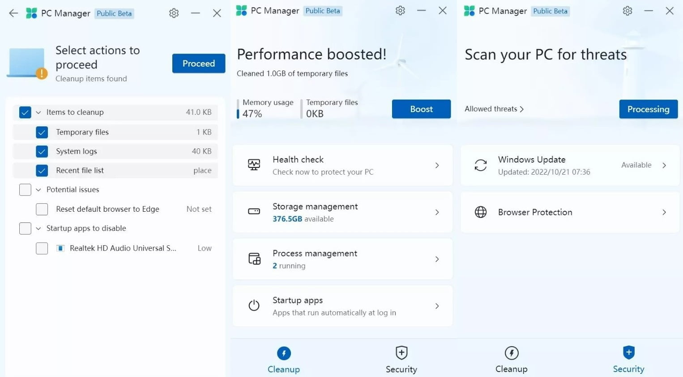Switch to Cleanup tab label in Scan window
Image resolution: width=683 pixels, height=377 pixels.
pyautogui.click(x=512, y=369)
